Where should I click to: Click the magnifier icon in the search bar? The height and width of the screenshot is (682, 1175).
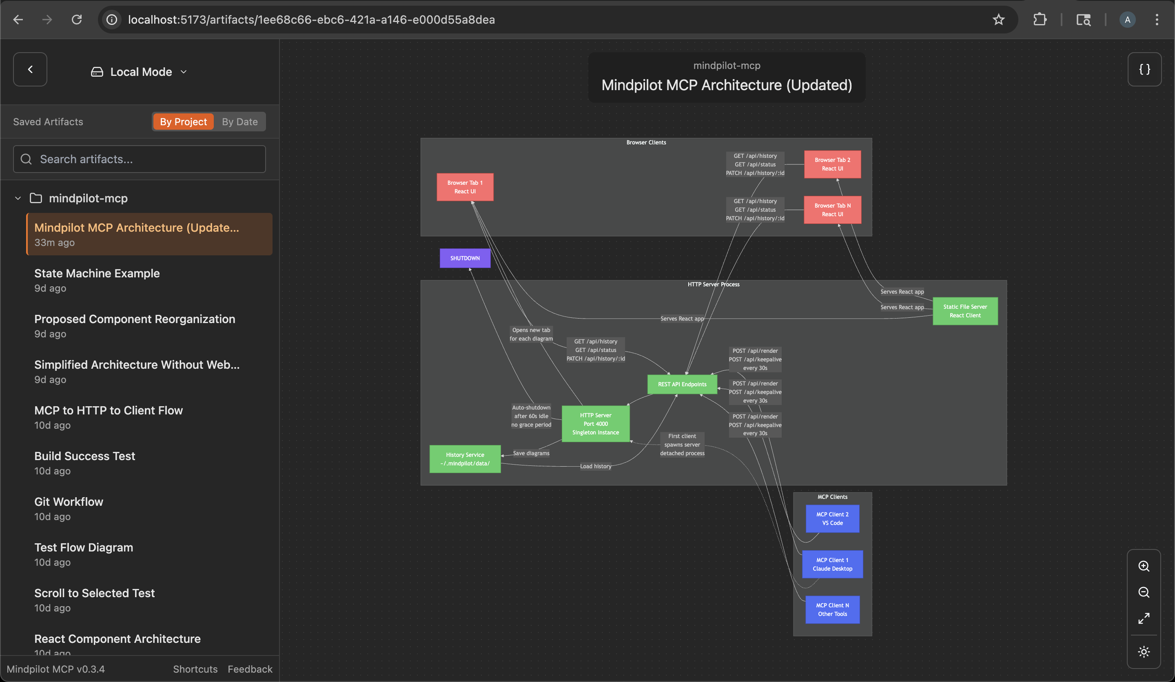point(26,159)
